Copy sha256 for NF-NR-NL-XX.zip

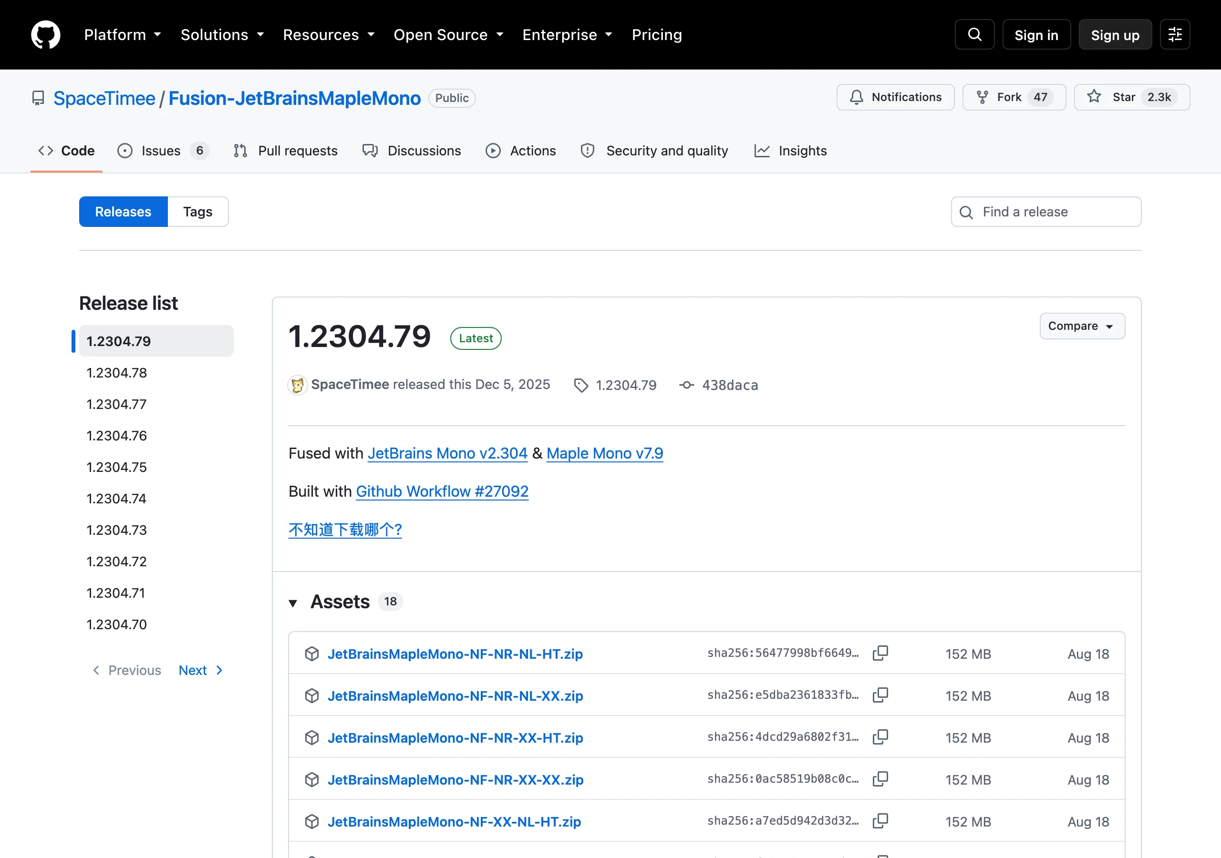click(x=880, y=695)
